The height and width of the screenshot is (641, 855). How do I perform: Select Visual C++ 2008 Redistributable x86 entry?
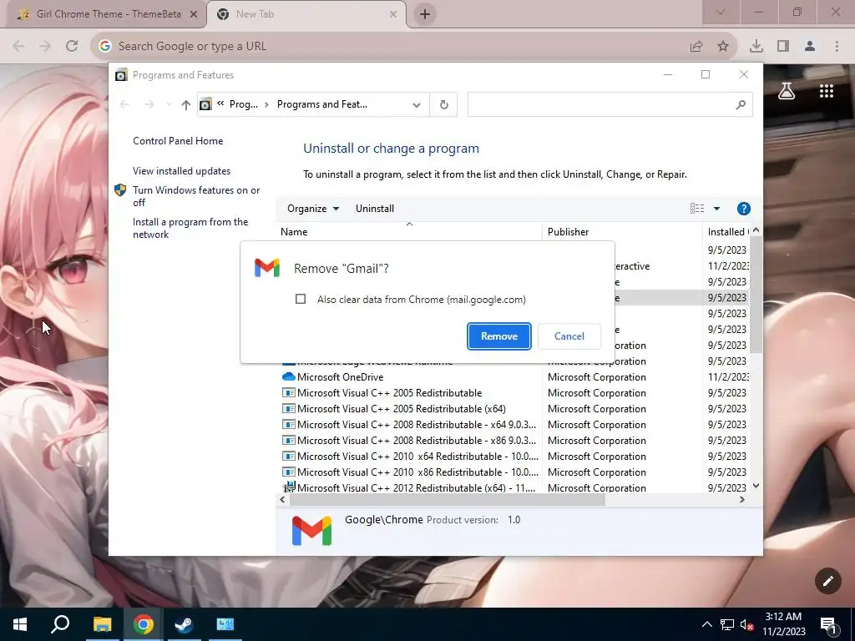417,441
